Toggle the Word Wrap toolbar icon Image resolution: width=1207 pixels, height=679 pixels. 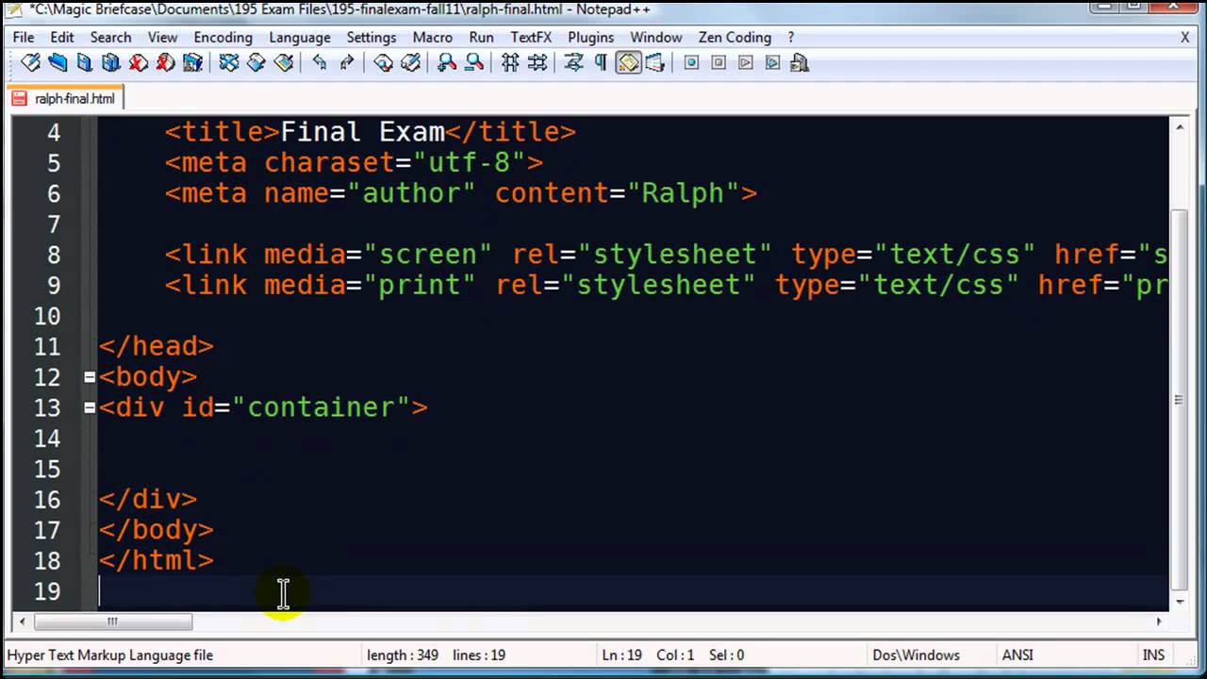point(573,63)
